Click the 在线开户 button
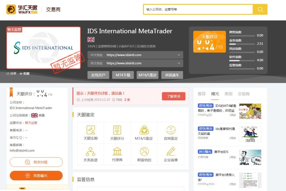This screenshot has height=191, width=286. [x=98, y=75]
